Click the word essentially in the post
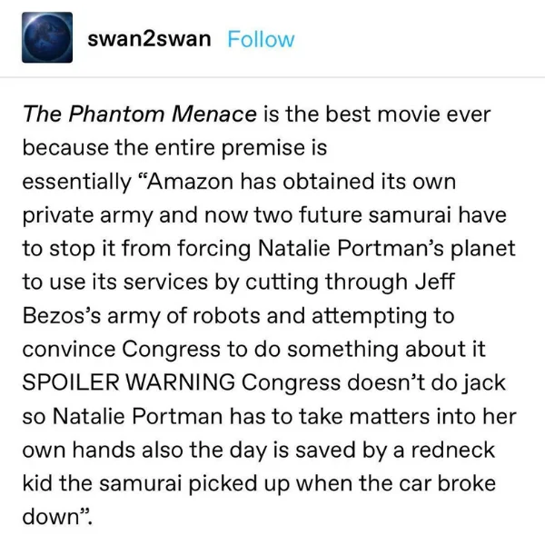 coord(77,182)
